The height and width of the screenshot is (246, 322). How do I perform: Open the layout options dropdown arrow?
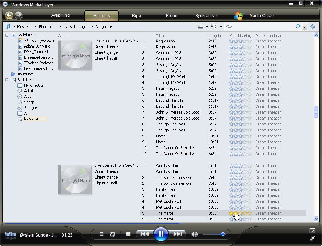coord(206,27)
